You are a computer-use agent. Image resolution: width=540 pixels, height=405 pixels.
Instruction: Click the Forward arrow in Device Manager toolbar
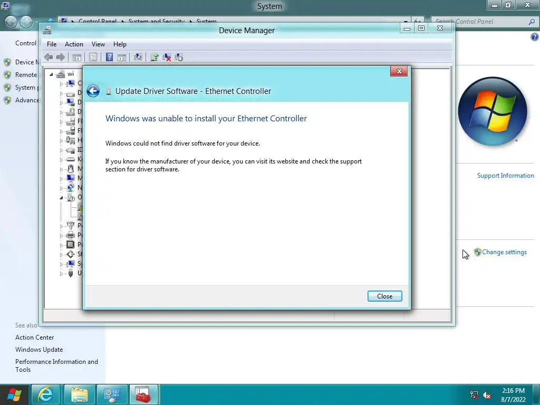pyautogui.click(x=61, y=57)
